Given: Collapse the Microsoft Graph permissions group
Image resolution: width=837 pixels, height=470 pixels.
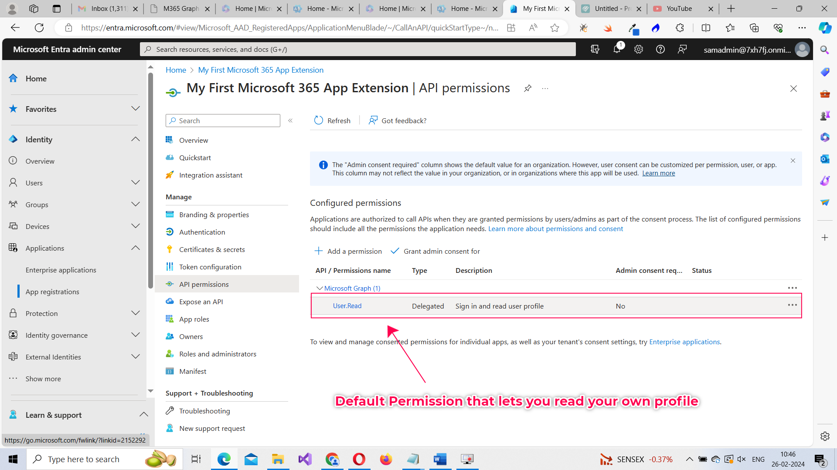Looking at the screenshot, I should (x=320, y=288).
